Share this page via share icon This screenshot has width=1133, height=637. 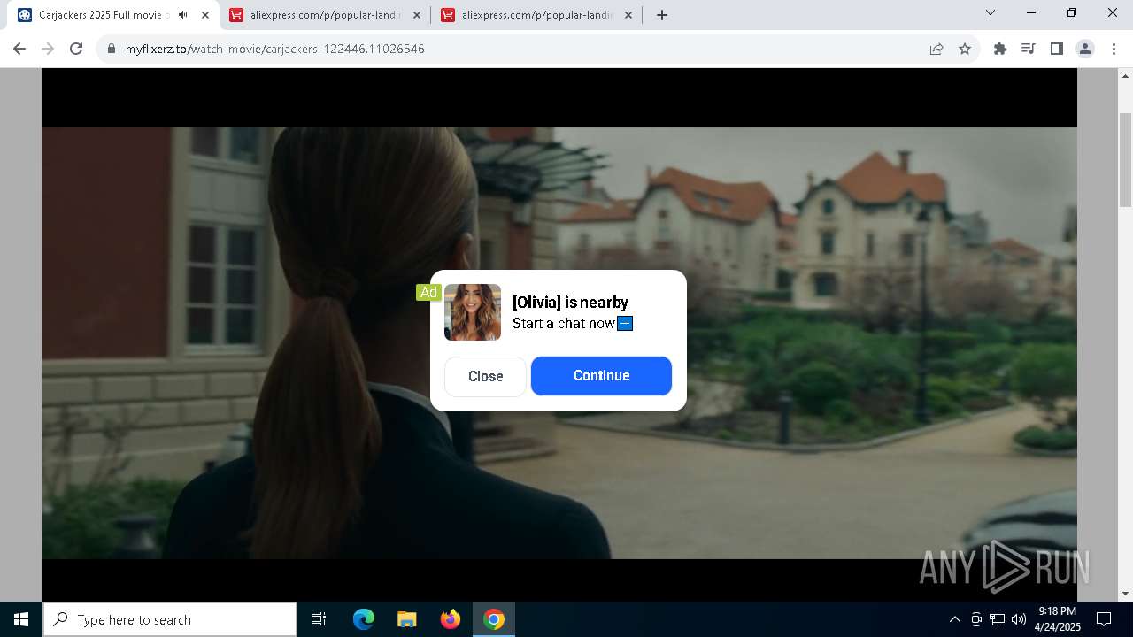coord(936,49)
